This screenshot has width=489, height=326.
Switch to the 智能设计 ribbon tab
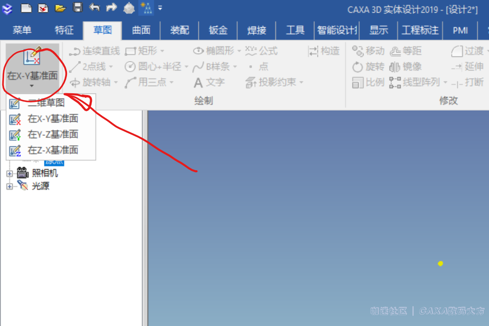(x=337, y=30)
